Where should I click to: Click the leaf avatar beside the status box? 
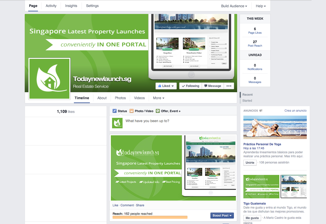click(117, 123)
